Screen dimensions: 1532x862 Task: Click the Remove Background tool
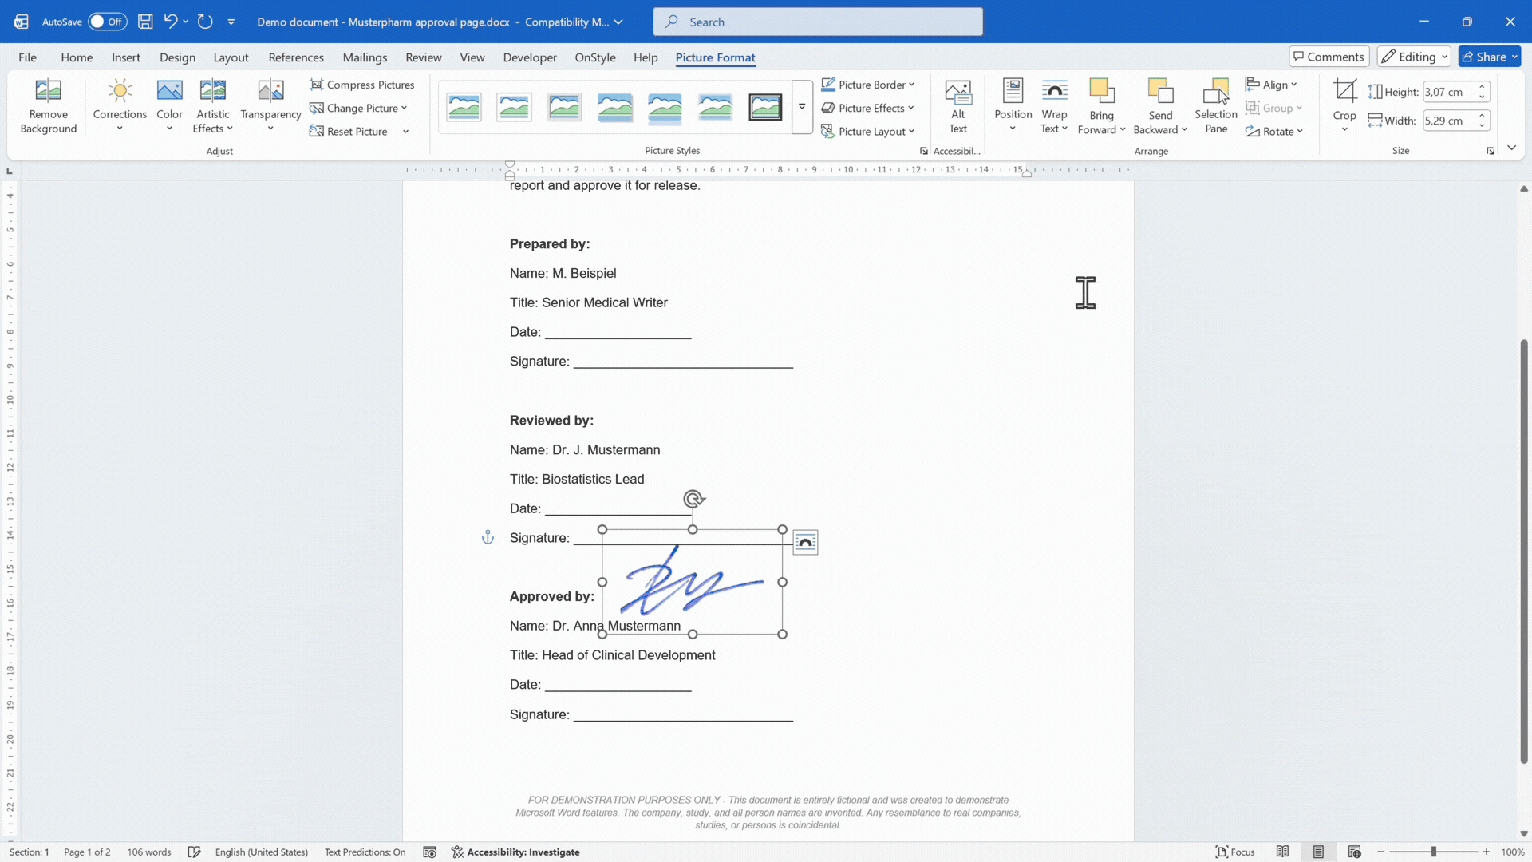point(48,106)
